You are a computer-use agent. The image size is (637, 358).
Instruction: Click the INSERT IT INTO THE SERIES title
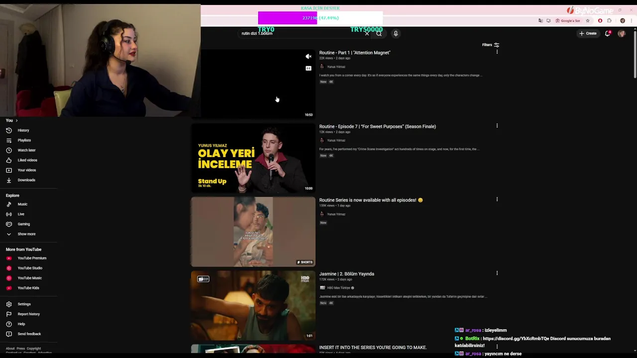click(373, 348)
